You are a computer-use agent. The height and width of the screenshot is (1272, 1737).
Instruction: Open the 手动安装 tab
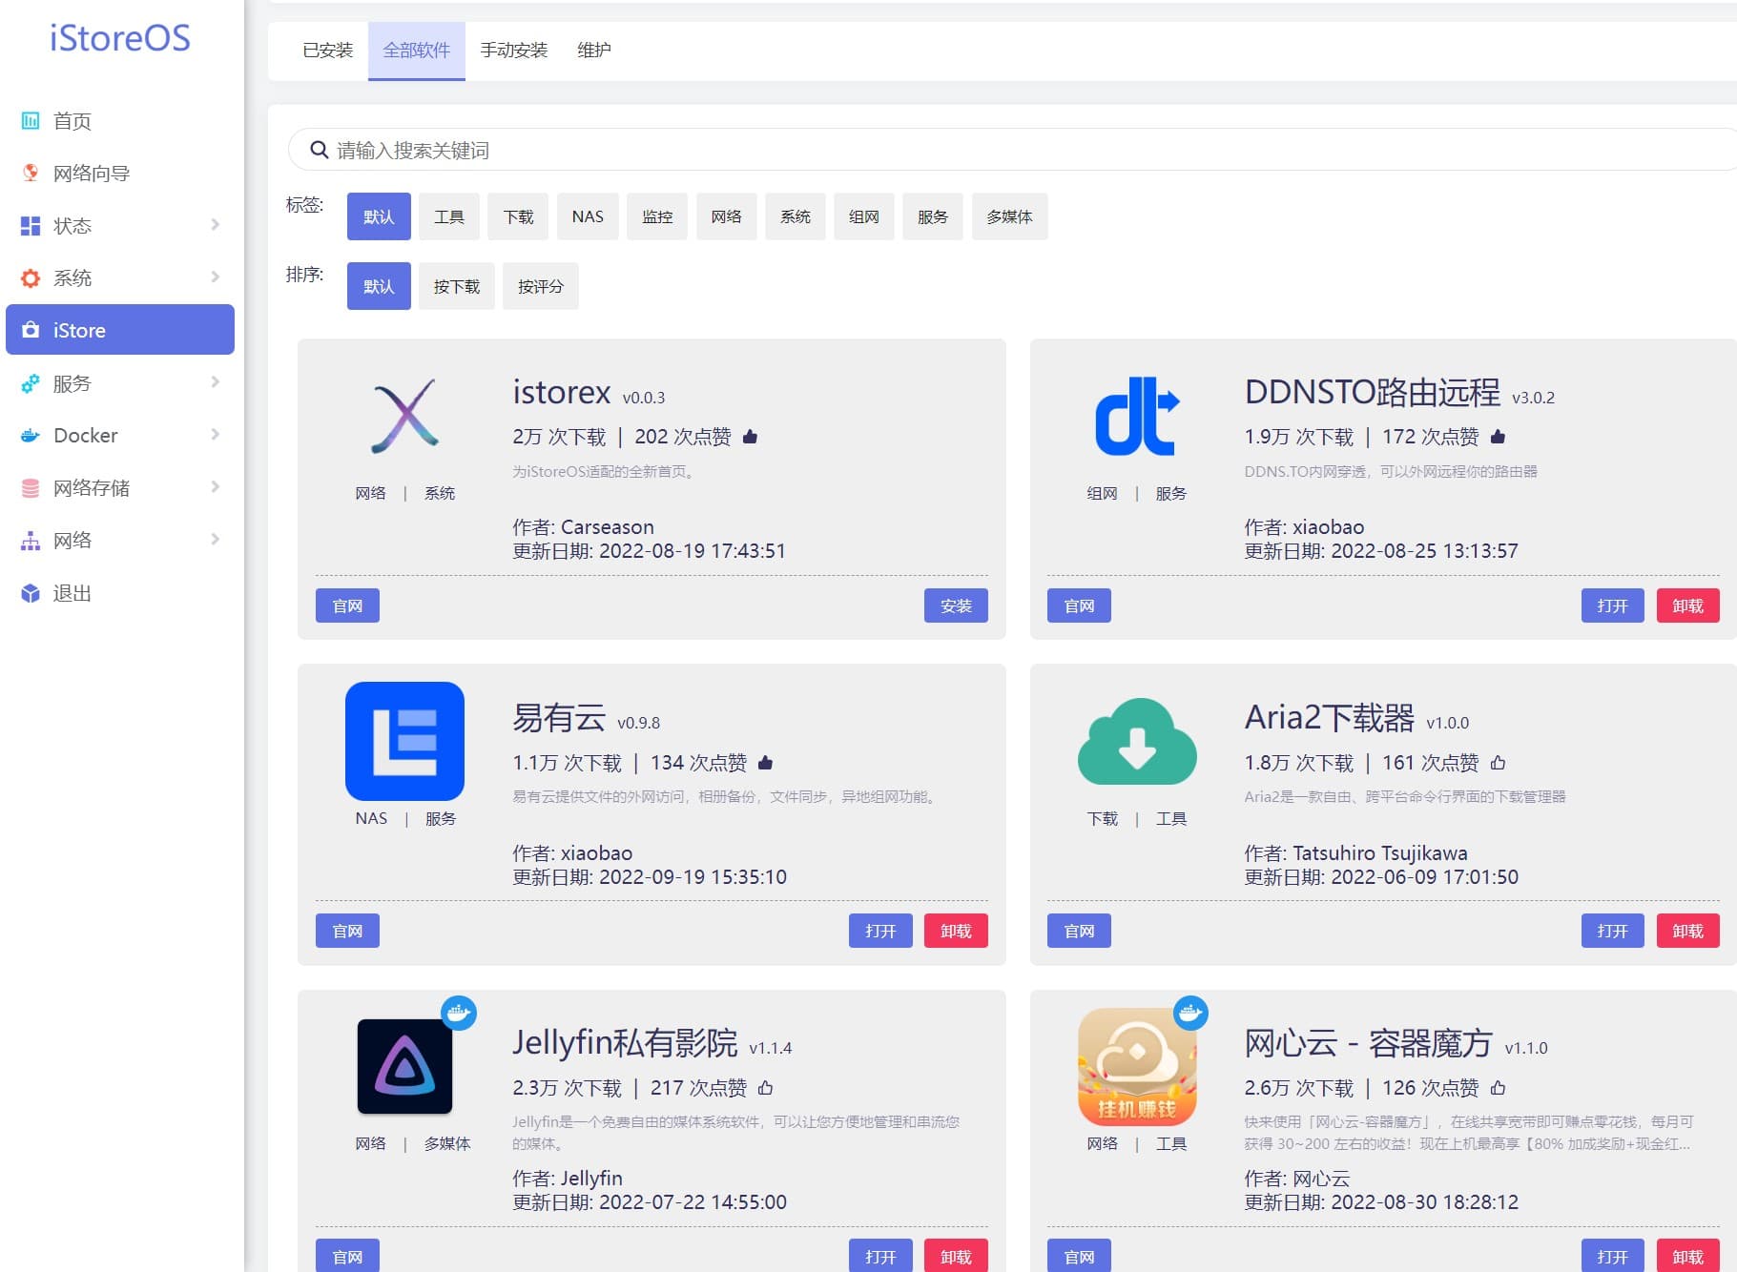(514, 51)
